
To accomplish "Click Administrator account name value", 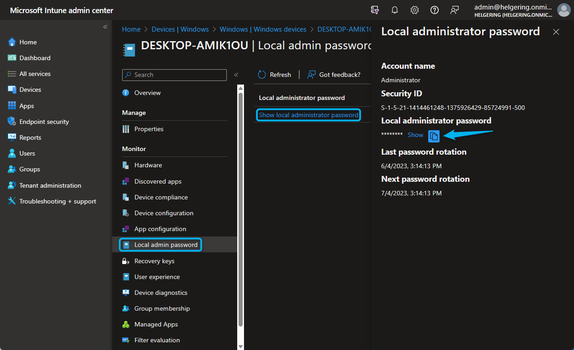I will pyautogui.click(x=401, y=80).
